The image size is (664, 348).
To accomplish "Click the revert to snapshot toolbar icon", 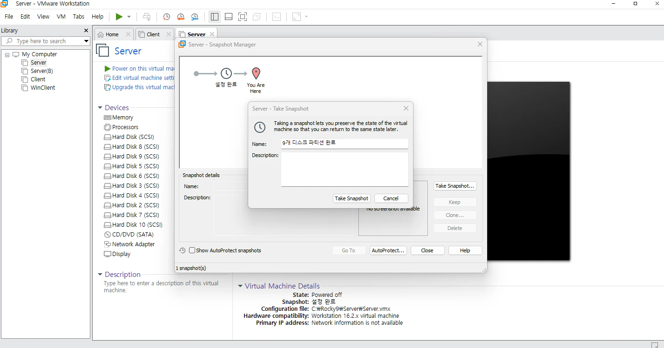I will pyautogui.click(x=181, y=17).
